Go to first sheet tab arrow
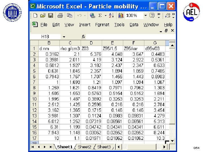Viewport: 203px width, 152px height. tap(33, 147)
